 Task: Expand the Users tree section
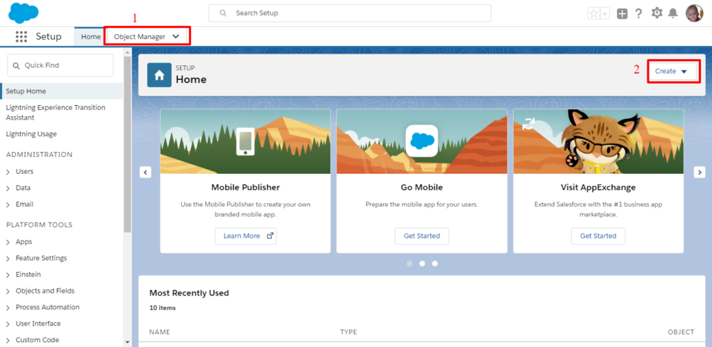pyautogui.click(x=8, y=172)
